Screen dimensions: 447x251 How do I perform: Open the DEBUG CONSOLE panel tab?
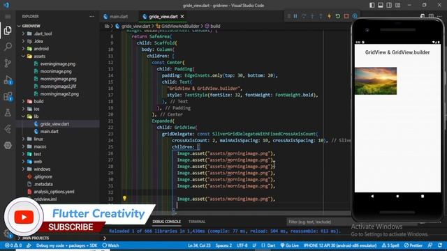point(166,222)
